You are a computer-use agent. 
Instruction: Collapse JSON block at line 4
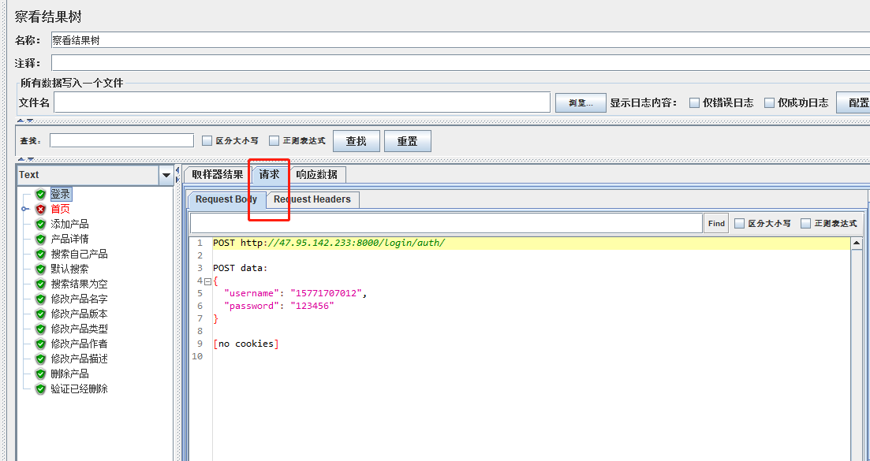tap(207, 281)
